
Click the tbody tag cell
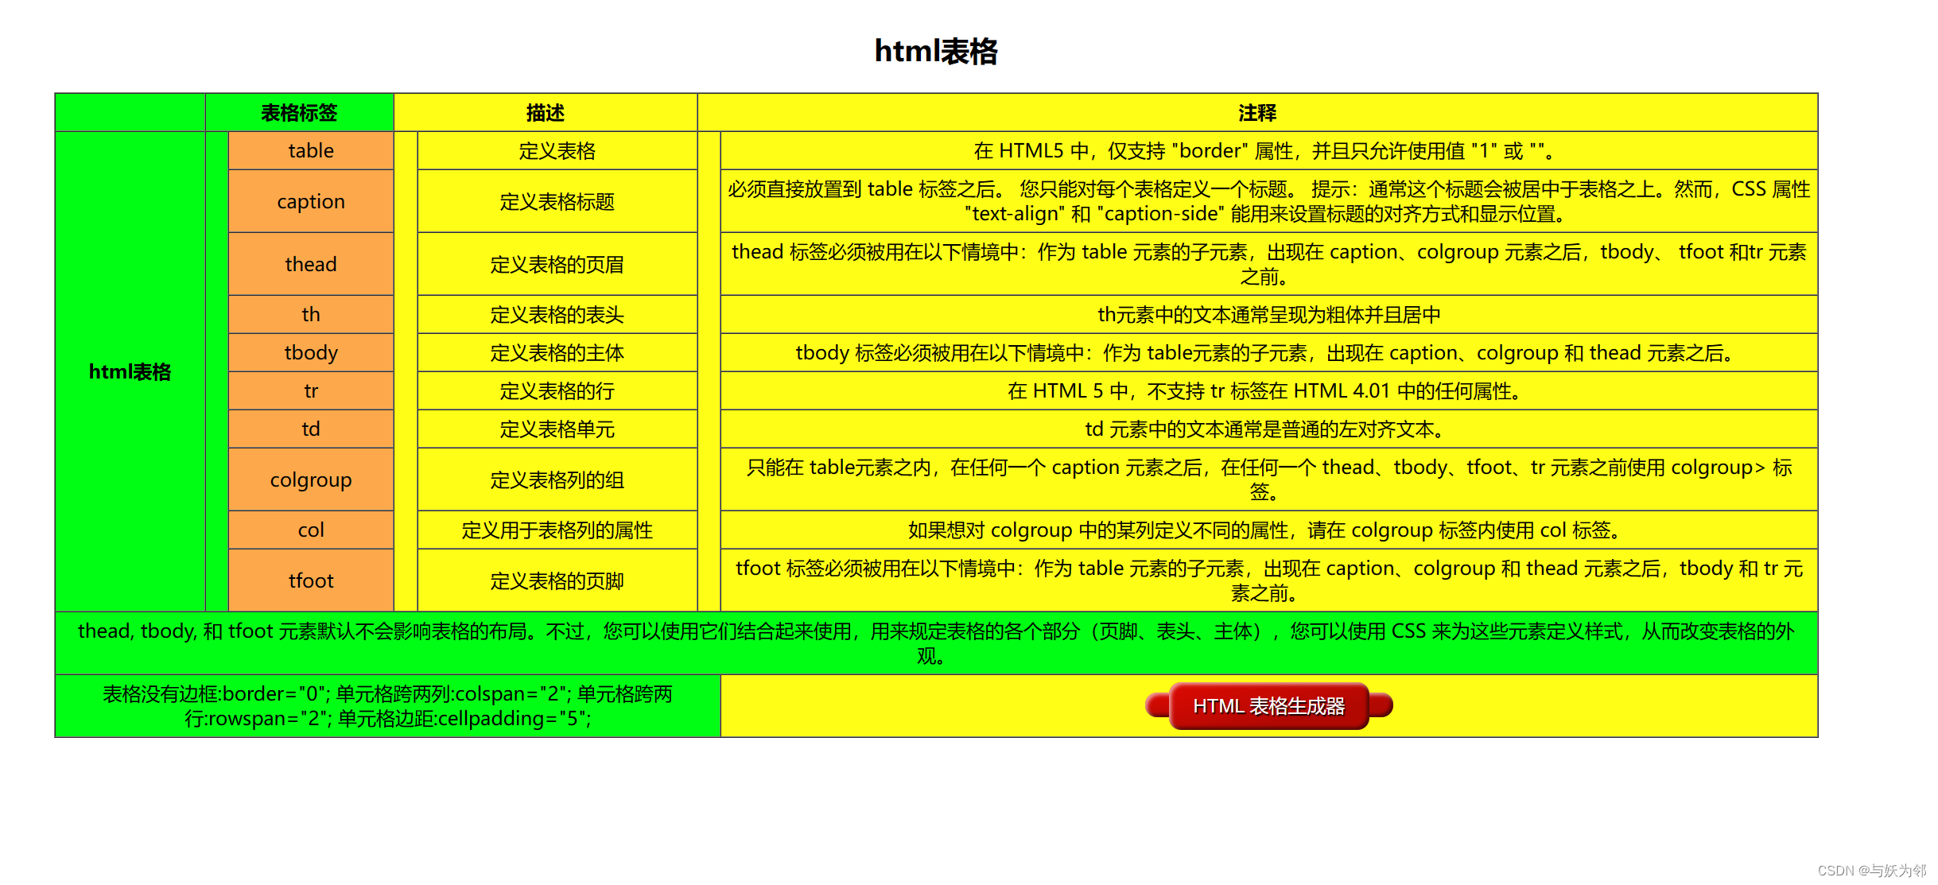[x=311, y=352]
